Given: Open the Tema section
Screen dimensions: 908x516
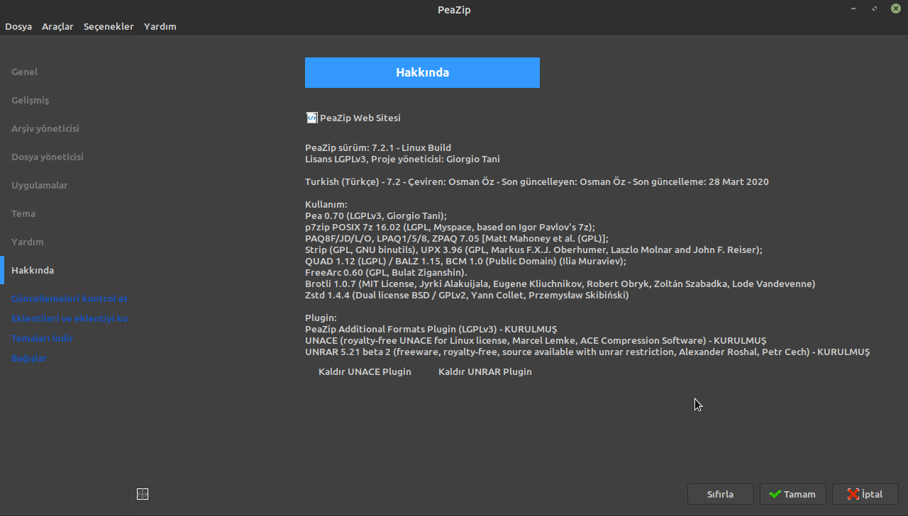Looking at the screenshot, I should 23,213.
